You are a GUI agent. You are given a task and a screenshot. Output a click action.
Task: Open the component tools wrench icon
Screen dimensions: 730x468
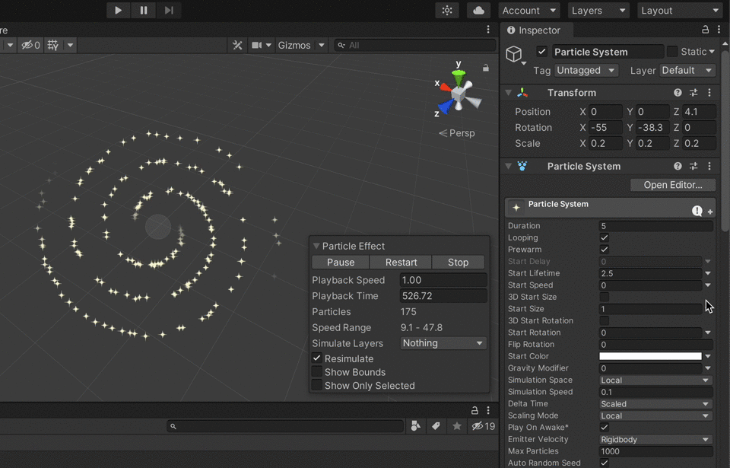237,45
